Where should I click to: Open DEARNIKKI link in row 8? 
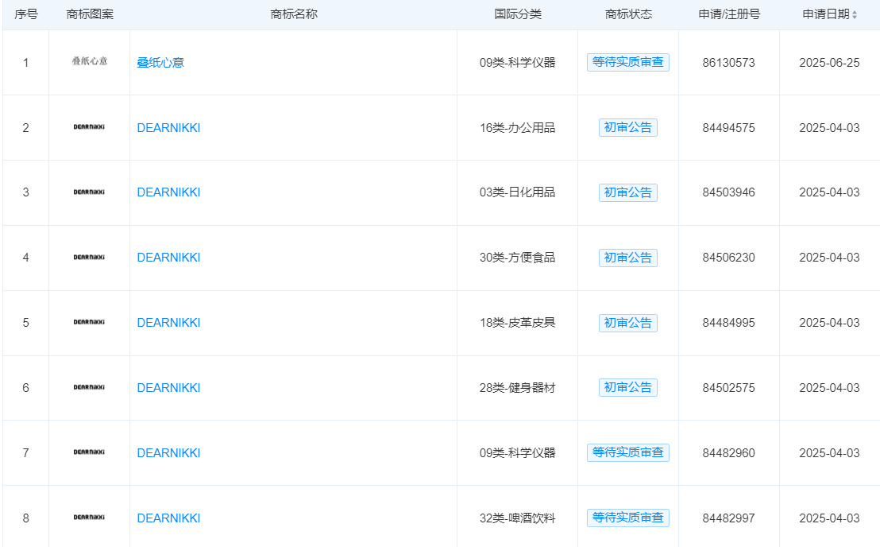point(168,518)
